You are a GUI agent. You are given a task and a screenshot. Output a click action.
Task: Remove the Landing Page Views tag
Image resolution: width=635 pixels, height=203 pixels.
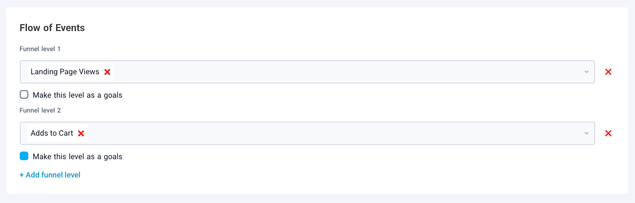click(x=107, y=72)
